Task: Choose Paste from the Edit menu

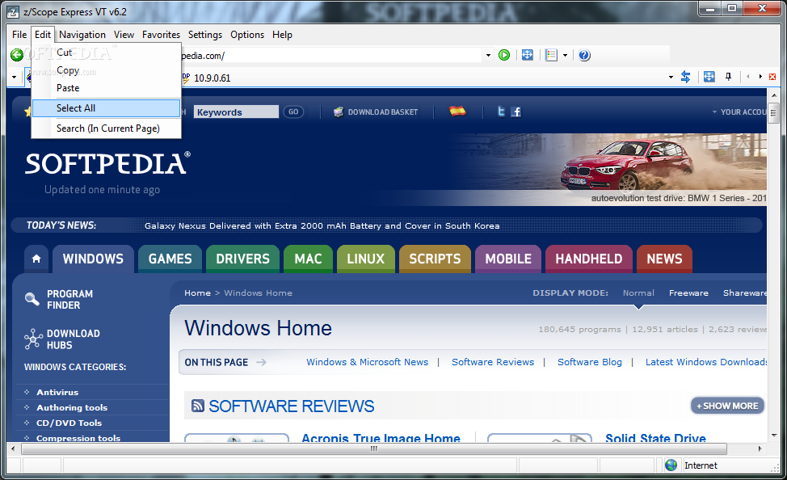Action: point(106,88)
